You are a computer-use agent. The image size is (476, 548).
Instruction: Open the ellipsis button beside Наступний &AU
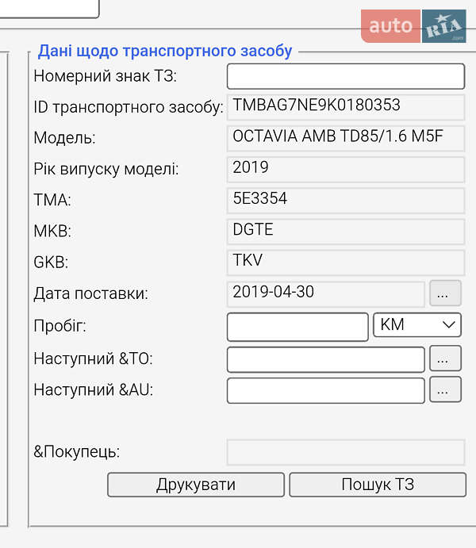tap(445, 389)
